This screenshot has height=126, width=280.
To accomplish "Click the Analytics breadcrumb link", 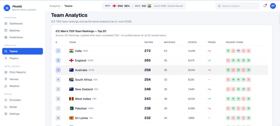I will (55, 6).
